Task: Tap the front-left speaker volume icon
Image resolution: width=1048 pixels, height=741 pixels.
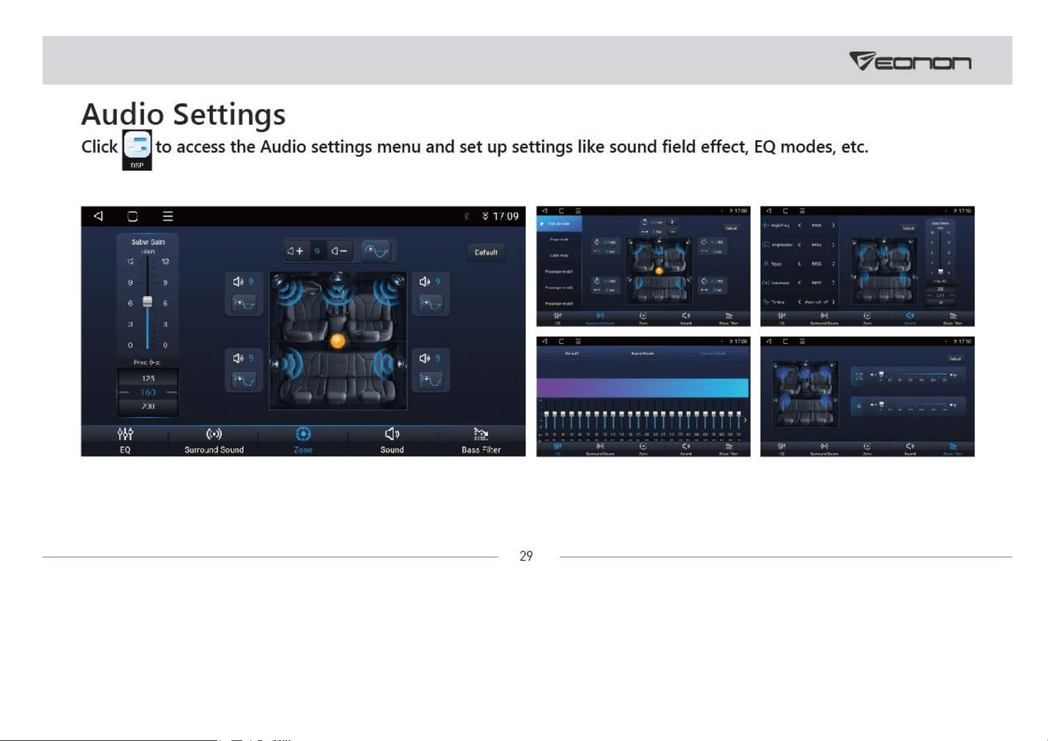Action: (x=238, y=282)
